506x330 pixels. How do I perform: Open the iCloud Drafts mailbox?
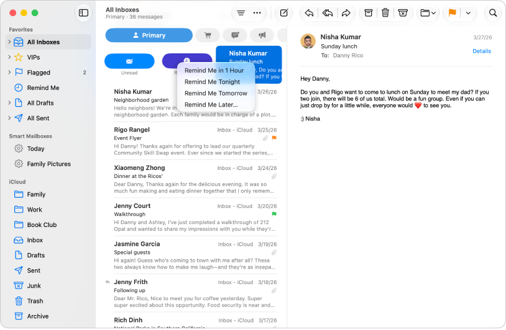click(48, 256)
